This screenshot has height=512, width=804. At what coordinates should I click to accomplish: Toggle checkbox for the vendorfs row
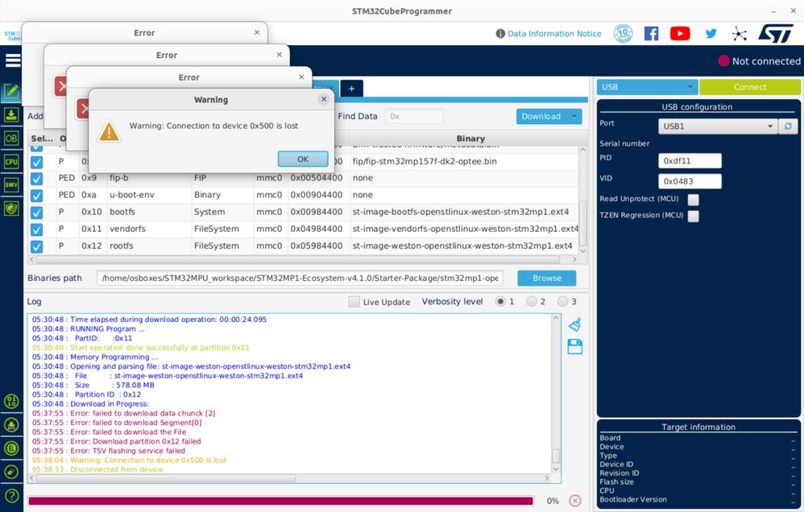pyautogui.click(x=36, y=229)
